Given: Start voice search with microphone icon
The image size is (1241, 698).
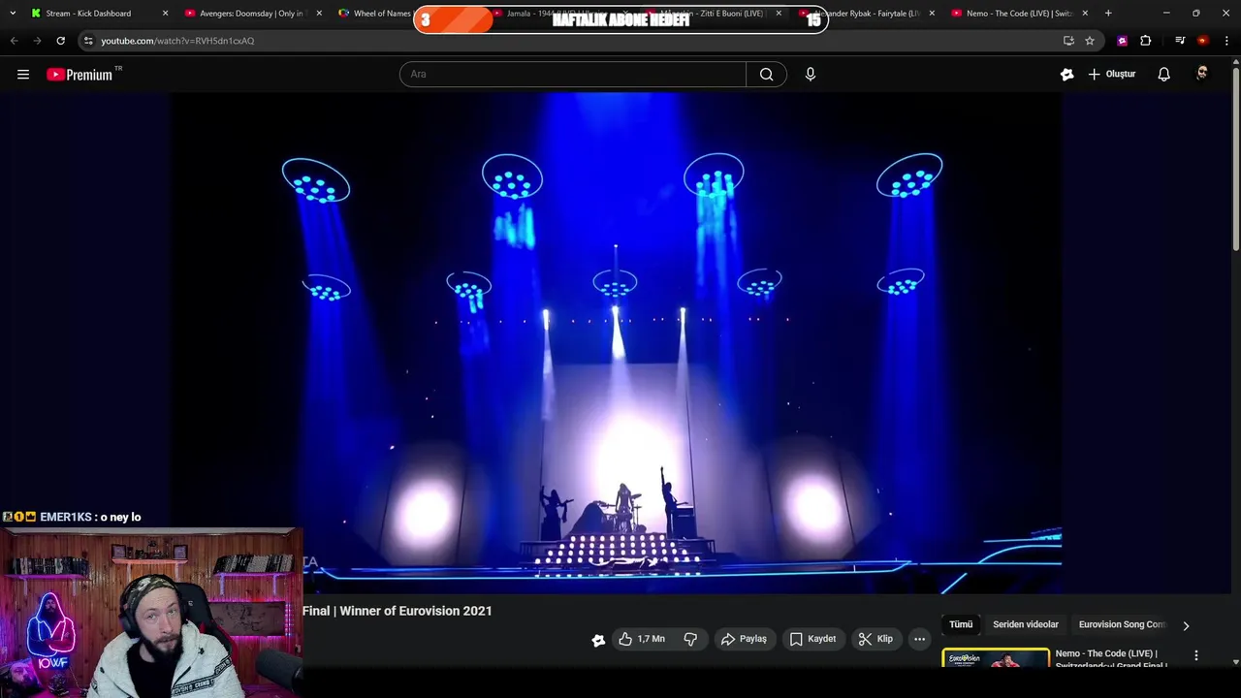Looking at the screenshot, I should tap(811, 75).
